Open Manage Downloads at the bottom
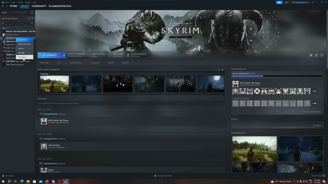This screenshot has width=328, height=184. point(163,176)
